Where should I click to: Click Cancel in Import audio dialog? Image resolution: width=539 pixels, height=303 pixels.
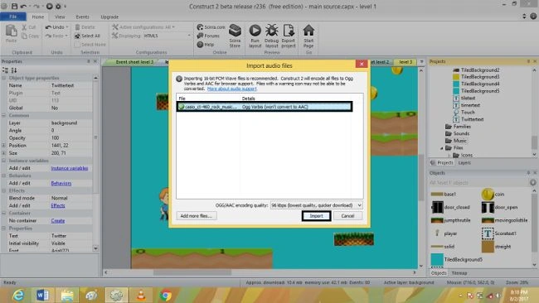[x=347, y=216]
